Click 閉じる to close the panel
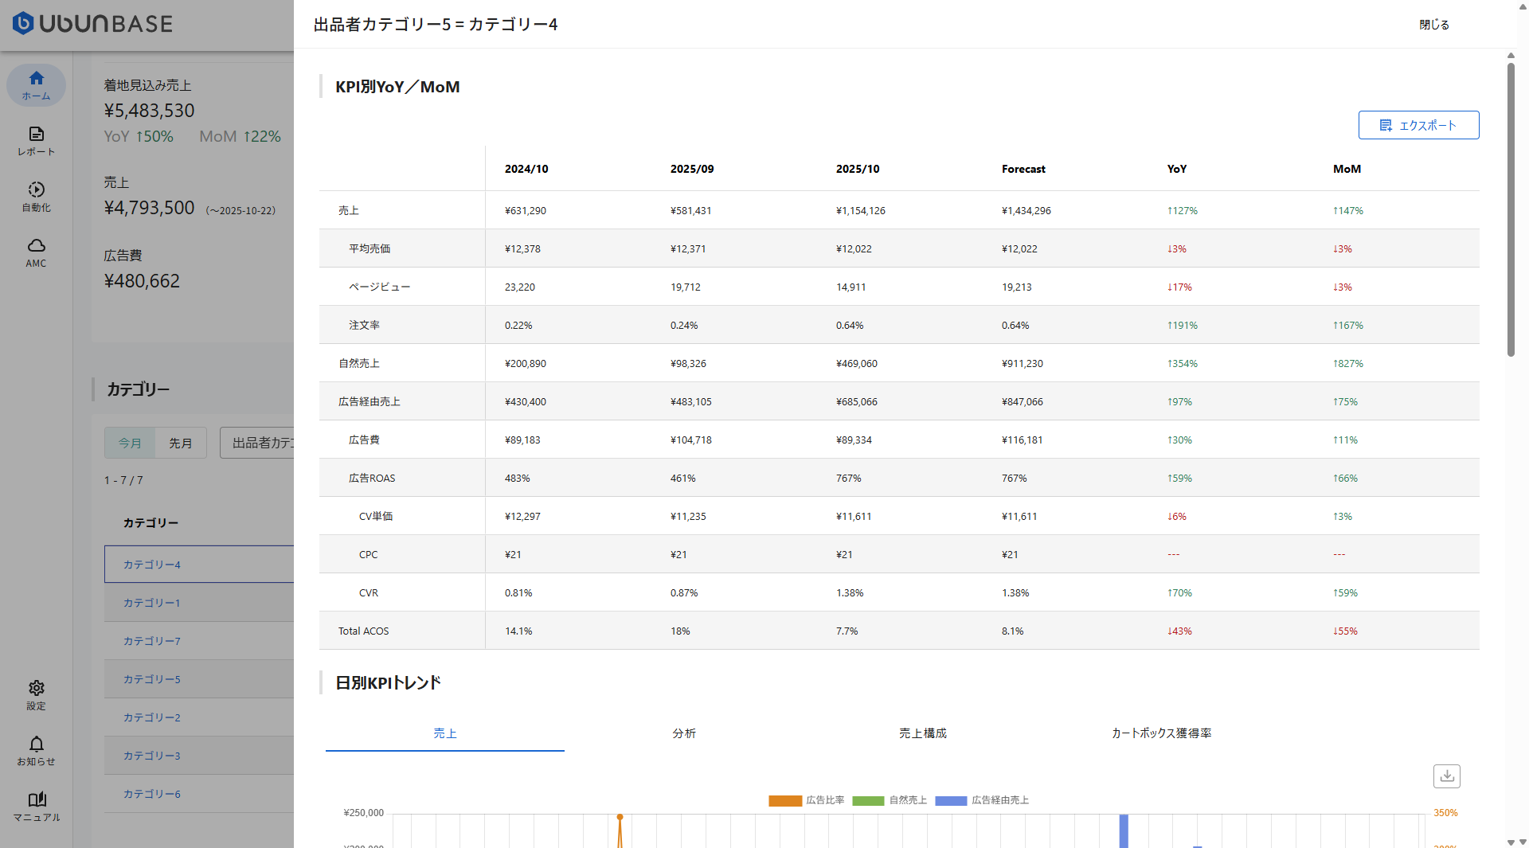 coord(1434,25)
